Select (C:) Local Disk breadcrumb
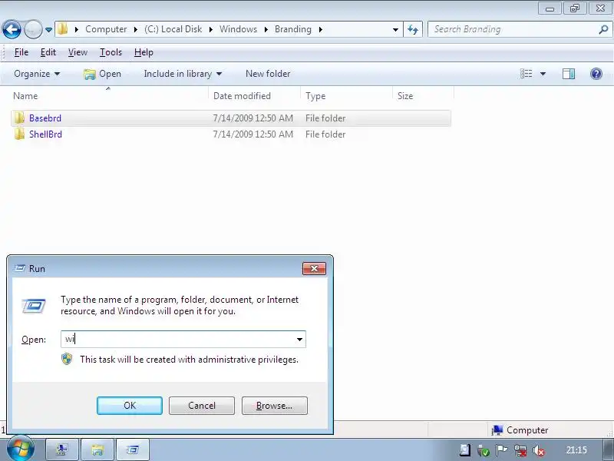This screenshot has width=614, height=461. point(173,29)
